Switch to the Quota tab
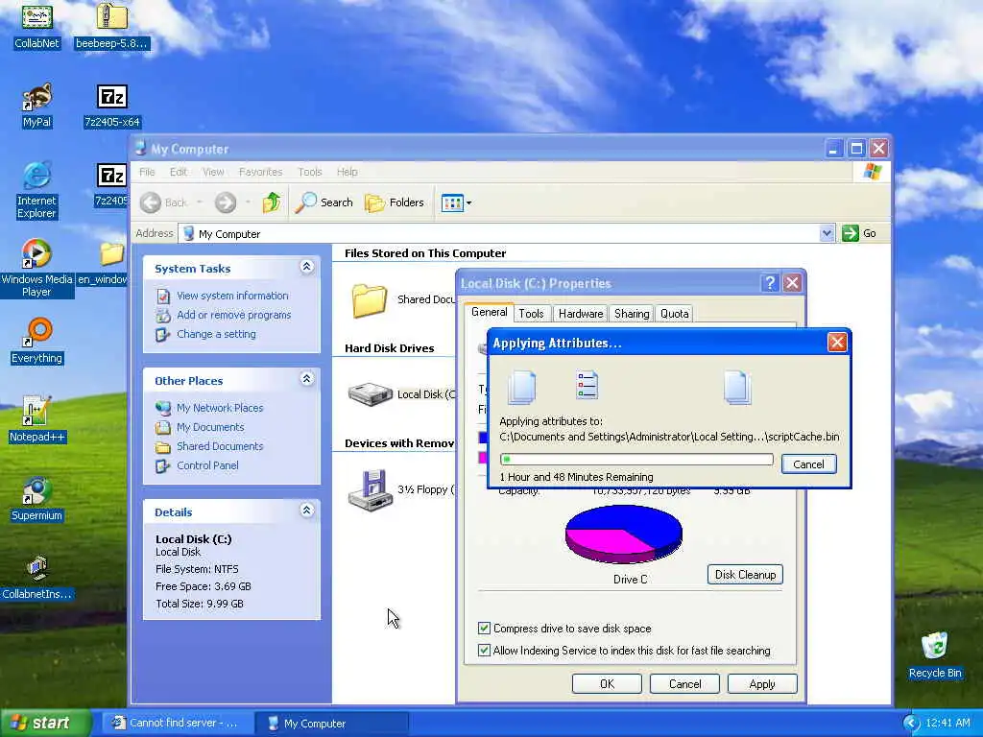 [675, 314]
